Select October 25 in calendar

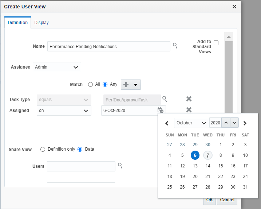[170, 187]
